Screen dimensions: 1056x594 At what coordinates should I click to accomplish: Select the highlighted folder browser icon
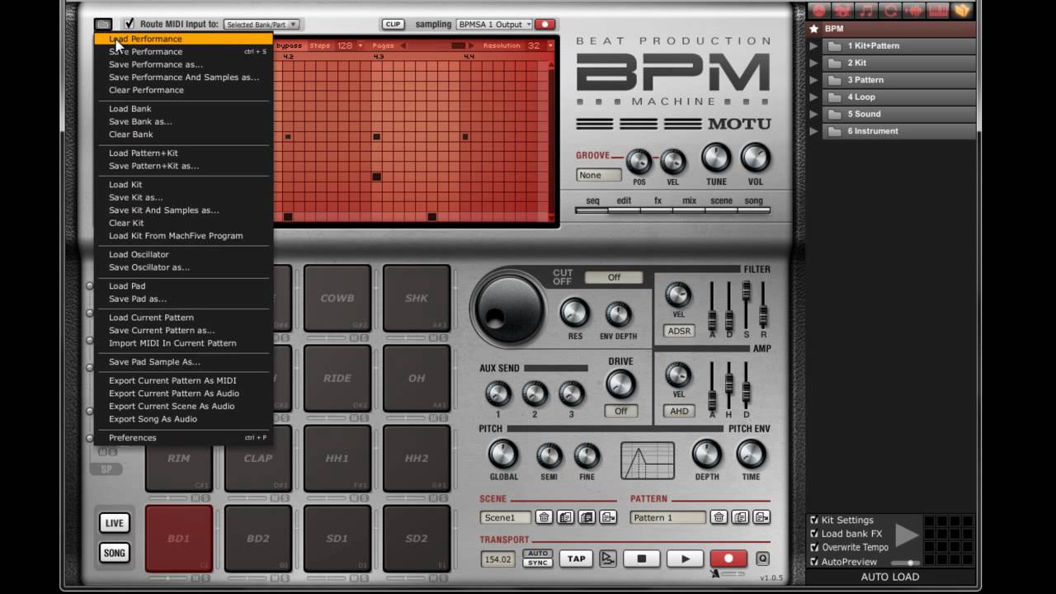tap(962, 11)
